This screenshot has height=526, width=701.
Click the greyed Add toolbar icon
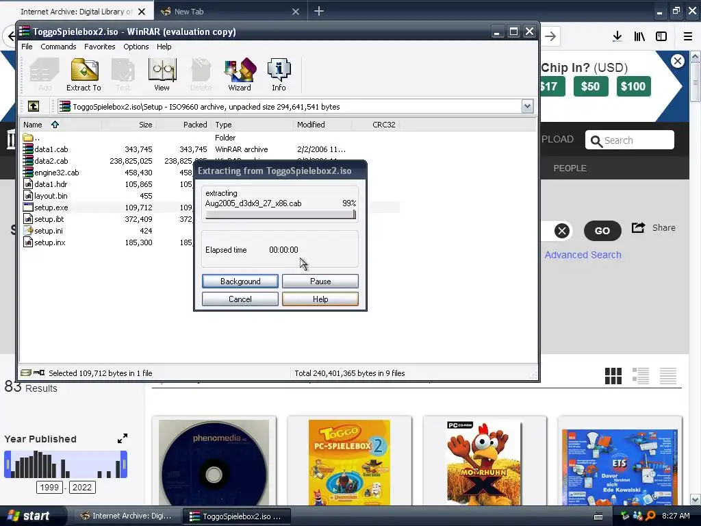coord(44,75)
